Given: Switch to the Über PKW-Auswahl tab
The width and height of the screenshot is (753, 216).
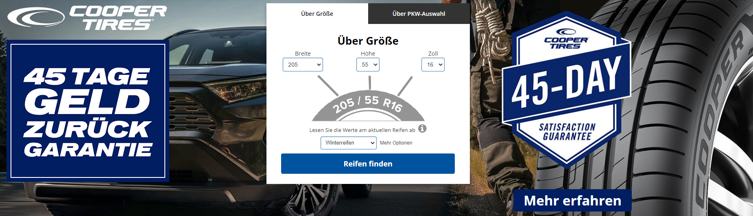Looking at the screenshot, I should pyautogui.click(x=419, y=14).
